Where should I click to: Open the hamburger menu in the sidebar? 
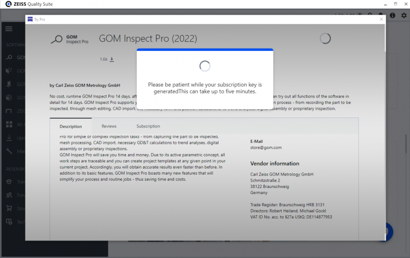click(9, 29)
